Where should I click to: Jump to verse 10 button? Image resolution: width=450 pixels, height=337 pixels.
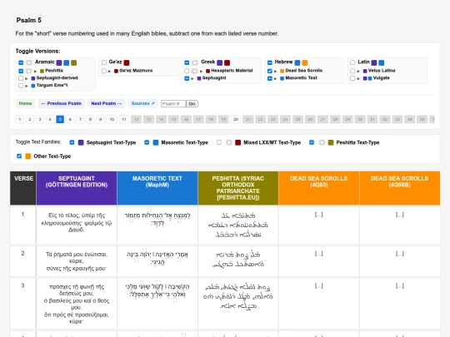[x=112, y=119]
